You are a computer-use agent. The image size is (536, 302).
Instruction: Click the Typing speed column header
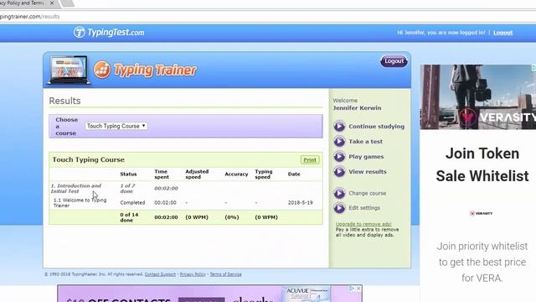pyautogui.click(x=264, y=174)
